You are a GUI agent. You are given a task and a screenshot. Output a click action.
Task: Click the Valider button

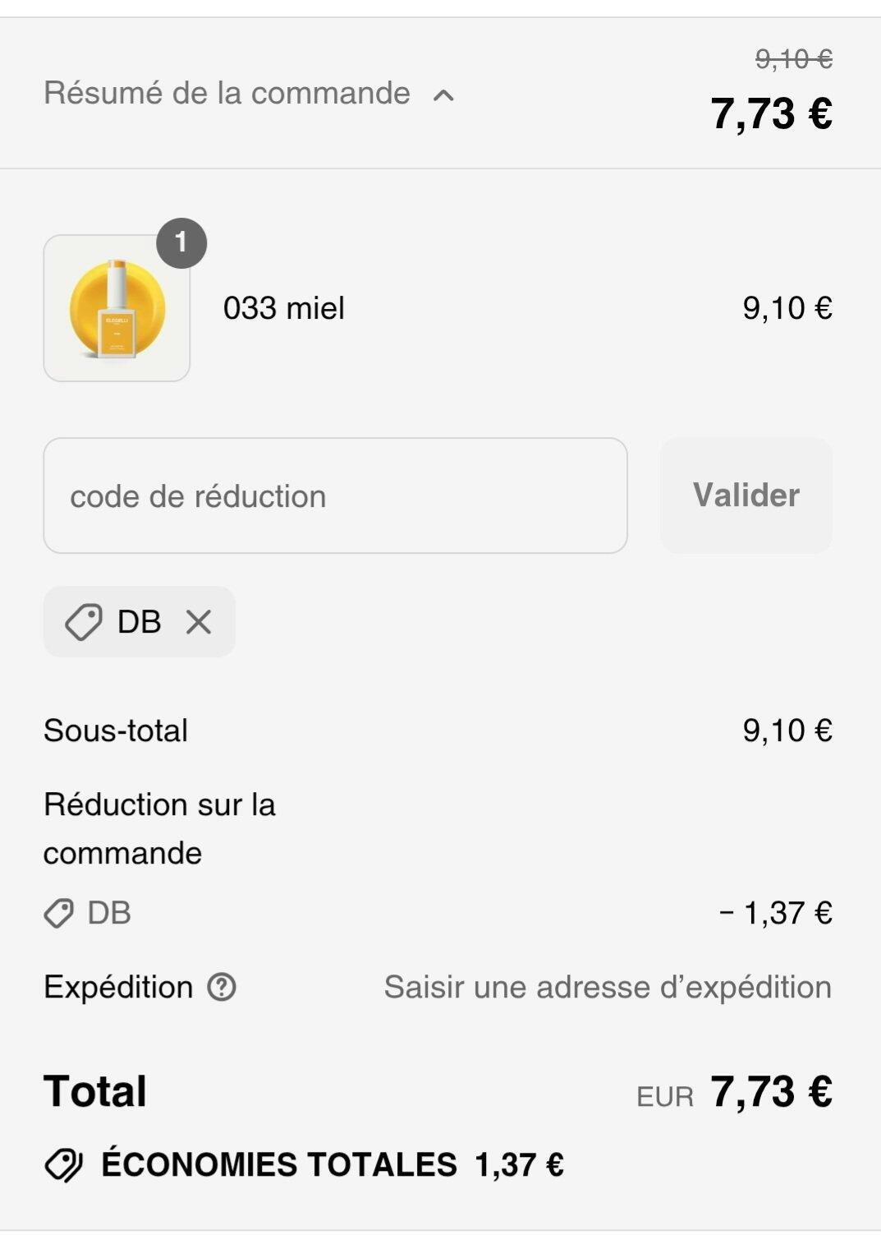tap(746, 495)
